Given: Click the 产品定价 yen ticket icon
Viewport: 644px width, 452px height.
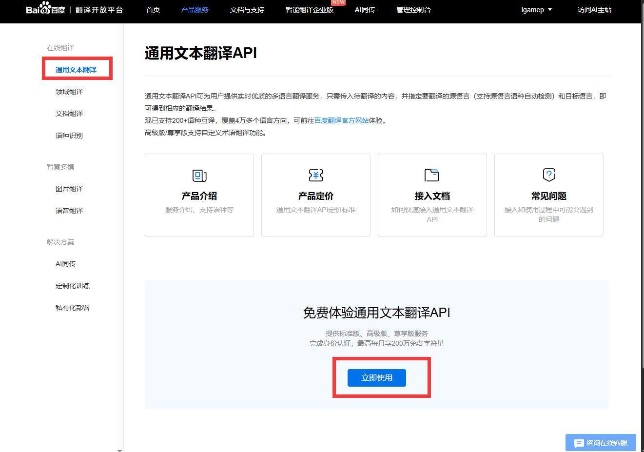Looking at the screenshot, I should point(316,175).
